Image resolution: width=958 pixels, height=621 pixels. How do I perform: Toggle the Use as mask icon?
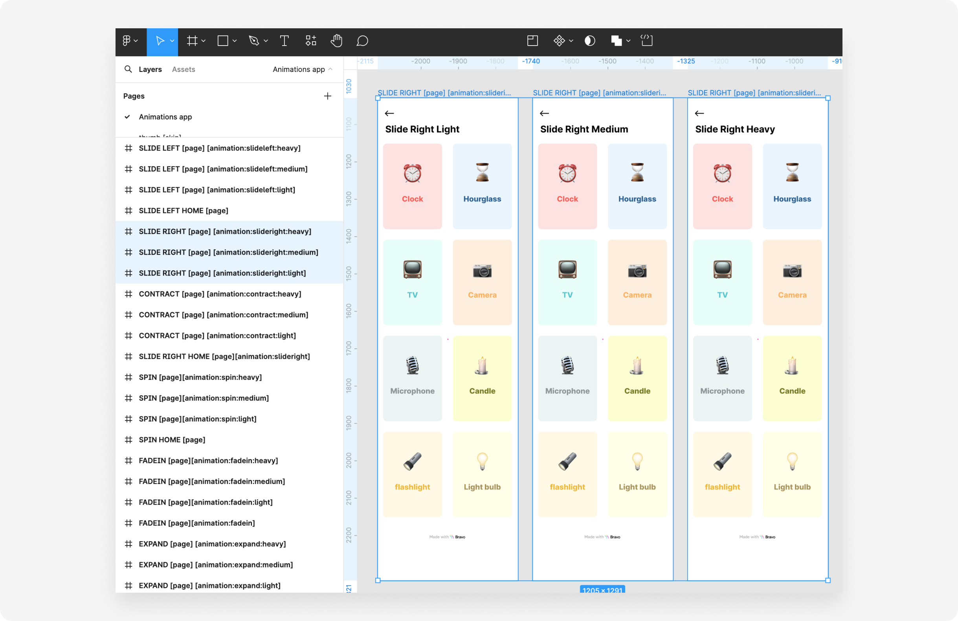(x=590, y=40)
